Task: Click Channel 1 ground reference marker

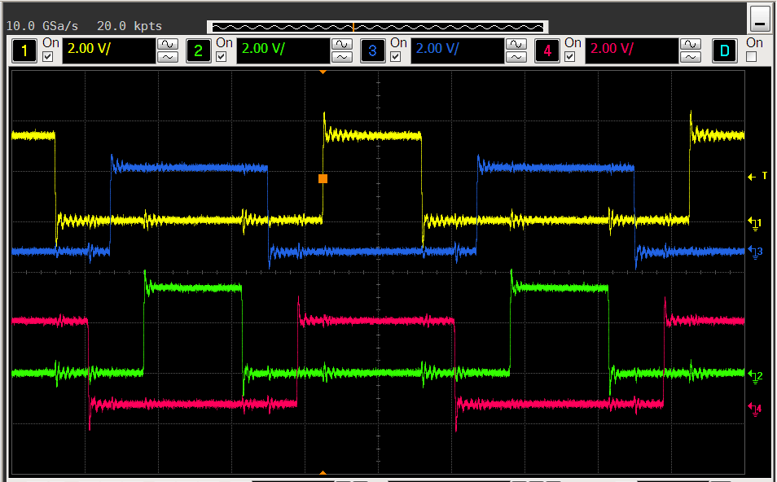Action: pos(753,221)
